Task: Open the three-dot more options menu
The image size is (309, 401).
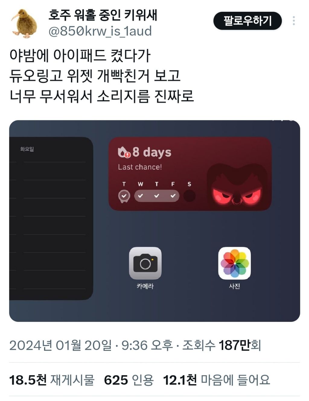Action: pos(294,21)
